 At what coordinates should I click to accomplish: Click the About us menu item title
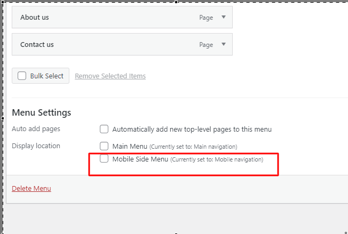click(35, 18)
